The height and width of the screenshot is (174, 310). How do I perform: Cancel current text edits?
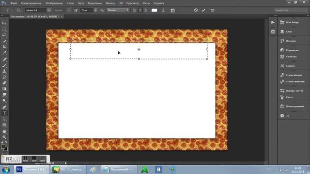pos(196,10)
